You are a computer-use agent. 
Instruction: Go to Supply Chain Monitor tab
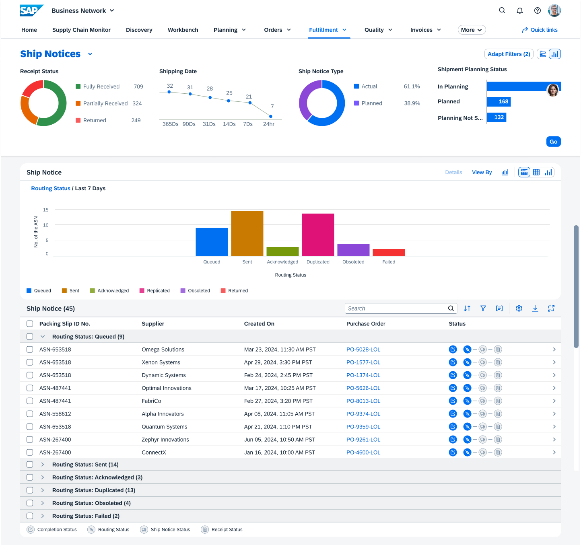tap(81, 30)
